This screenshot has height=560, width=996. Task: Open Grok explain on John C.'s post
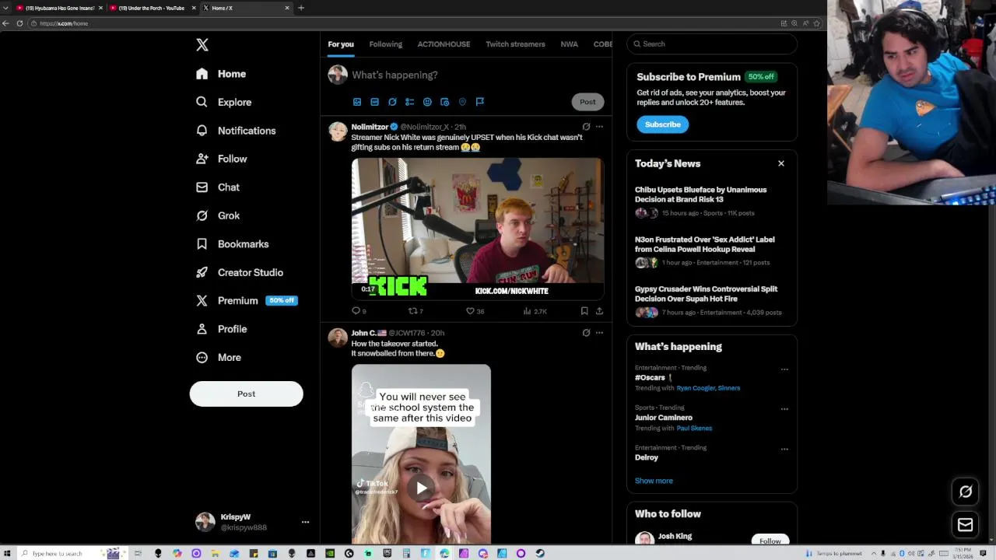coord(586,333)
